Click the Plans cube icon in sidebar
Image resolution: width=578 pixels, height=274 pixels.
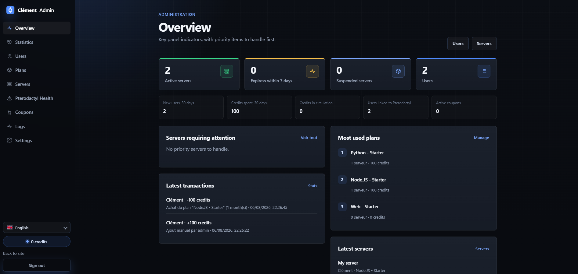(x=9, y=70)
